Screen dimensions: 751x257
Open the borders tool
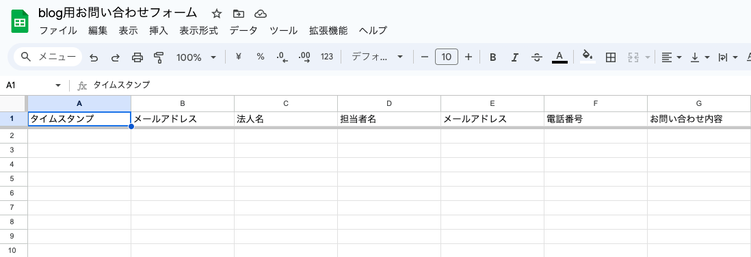611,57
